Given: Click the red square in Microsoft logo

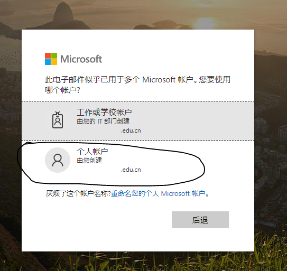Looking at the screenshot, I should [x=48, y=55].
